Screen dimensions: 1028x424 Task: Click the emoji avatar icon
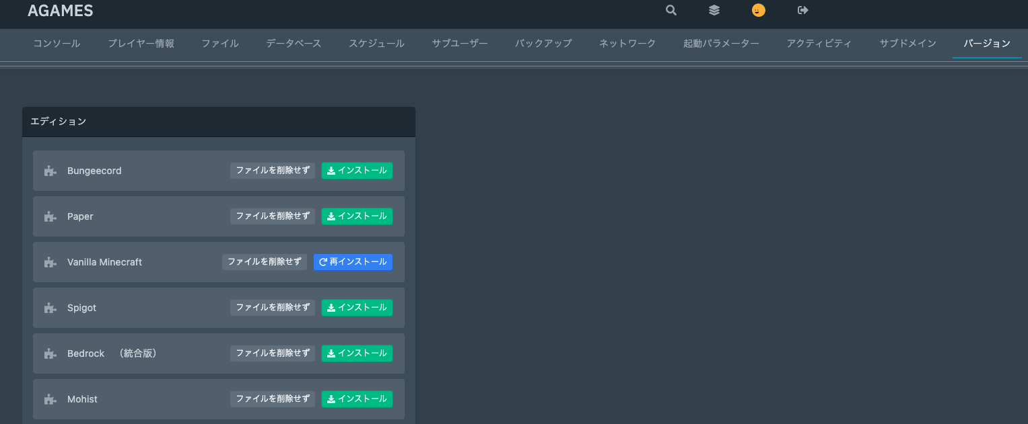pos(758,10)
